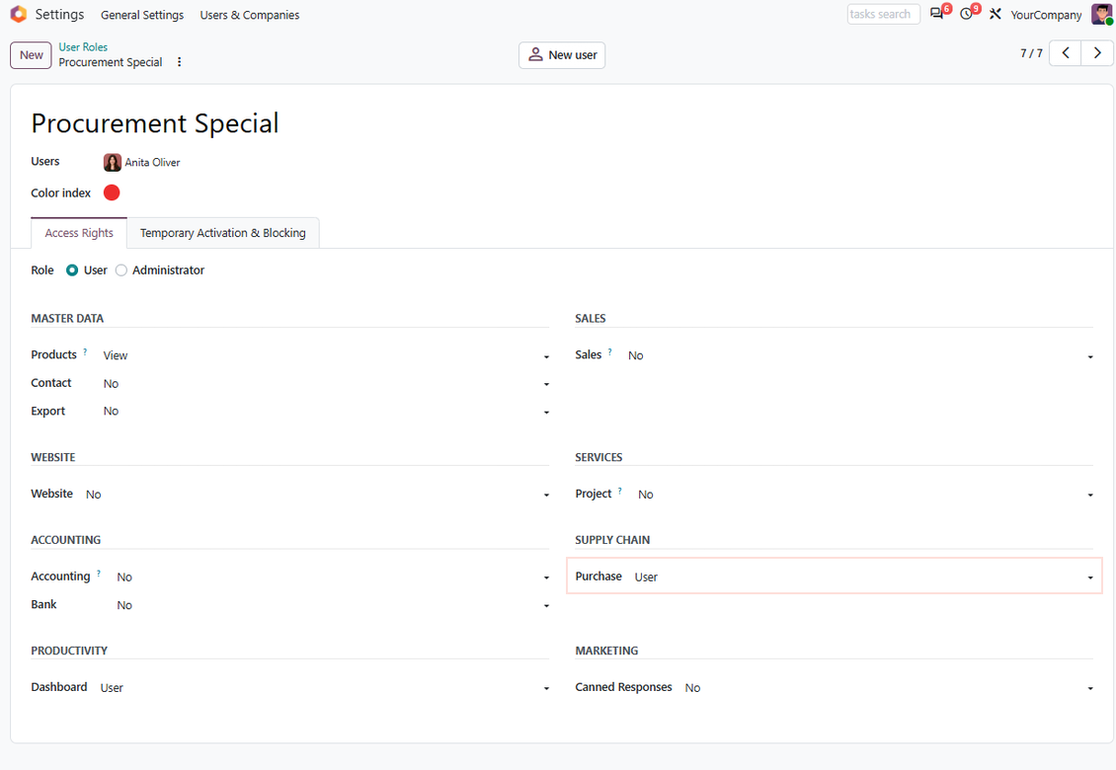1116x770 pixels.
Task: Open the Canned Responses dropdown
Action: (x=889, y=687)
